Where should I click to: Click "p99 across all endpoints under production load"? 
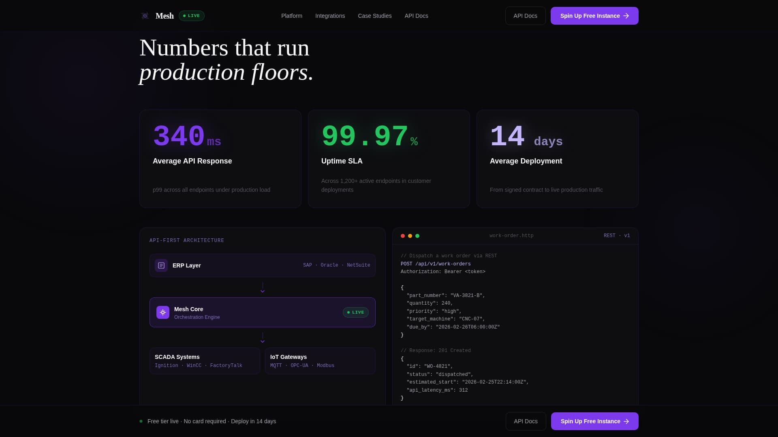(212, 190)
